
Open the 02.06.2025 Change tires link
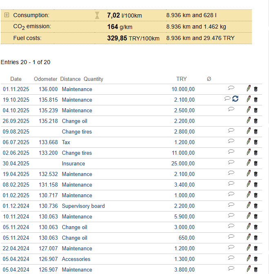(77, 153)
